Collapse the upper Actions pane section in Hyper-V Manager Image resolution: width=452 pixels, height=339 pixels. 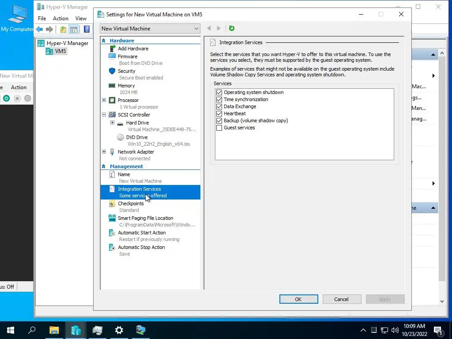click(433, 54)
